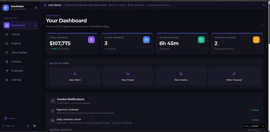Click the $107,775 total revenue value
Screen dimensions: 270x132
[60, 43]
